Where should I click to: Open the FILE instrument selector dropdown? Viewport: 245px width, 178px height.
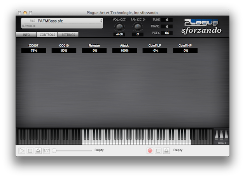[x=62, y=21]
